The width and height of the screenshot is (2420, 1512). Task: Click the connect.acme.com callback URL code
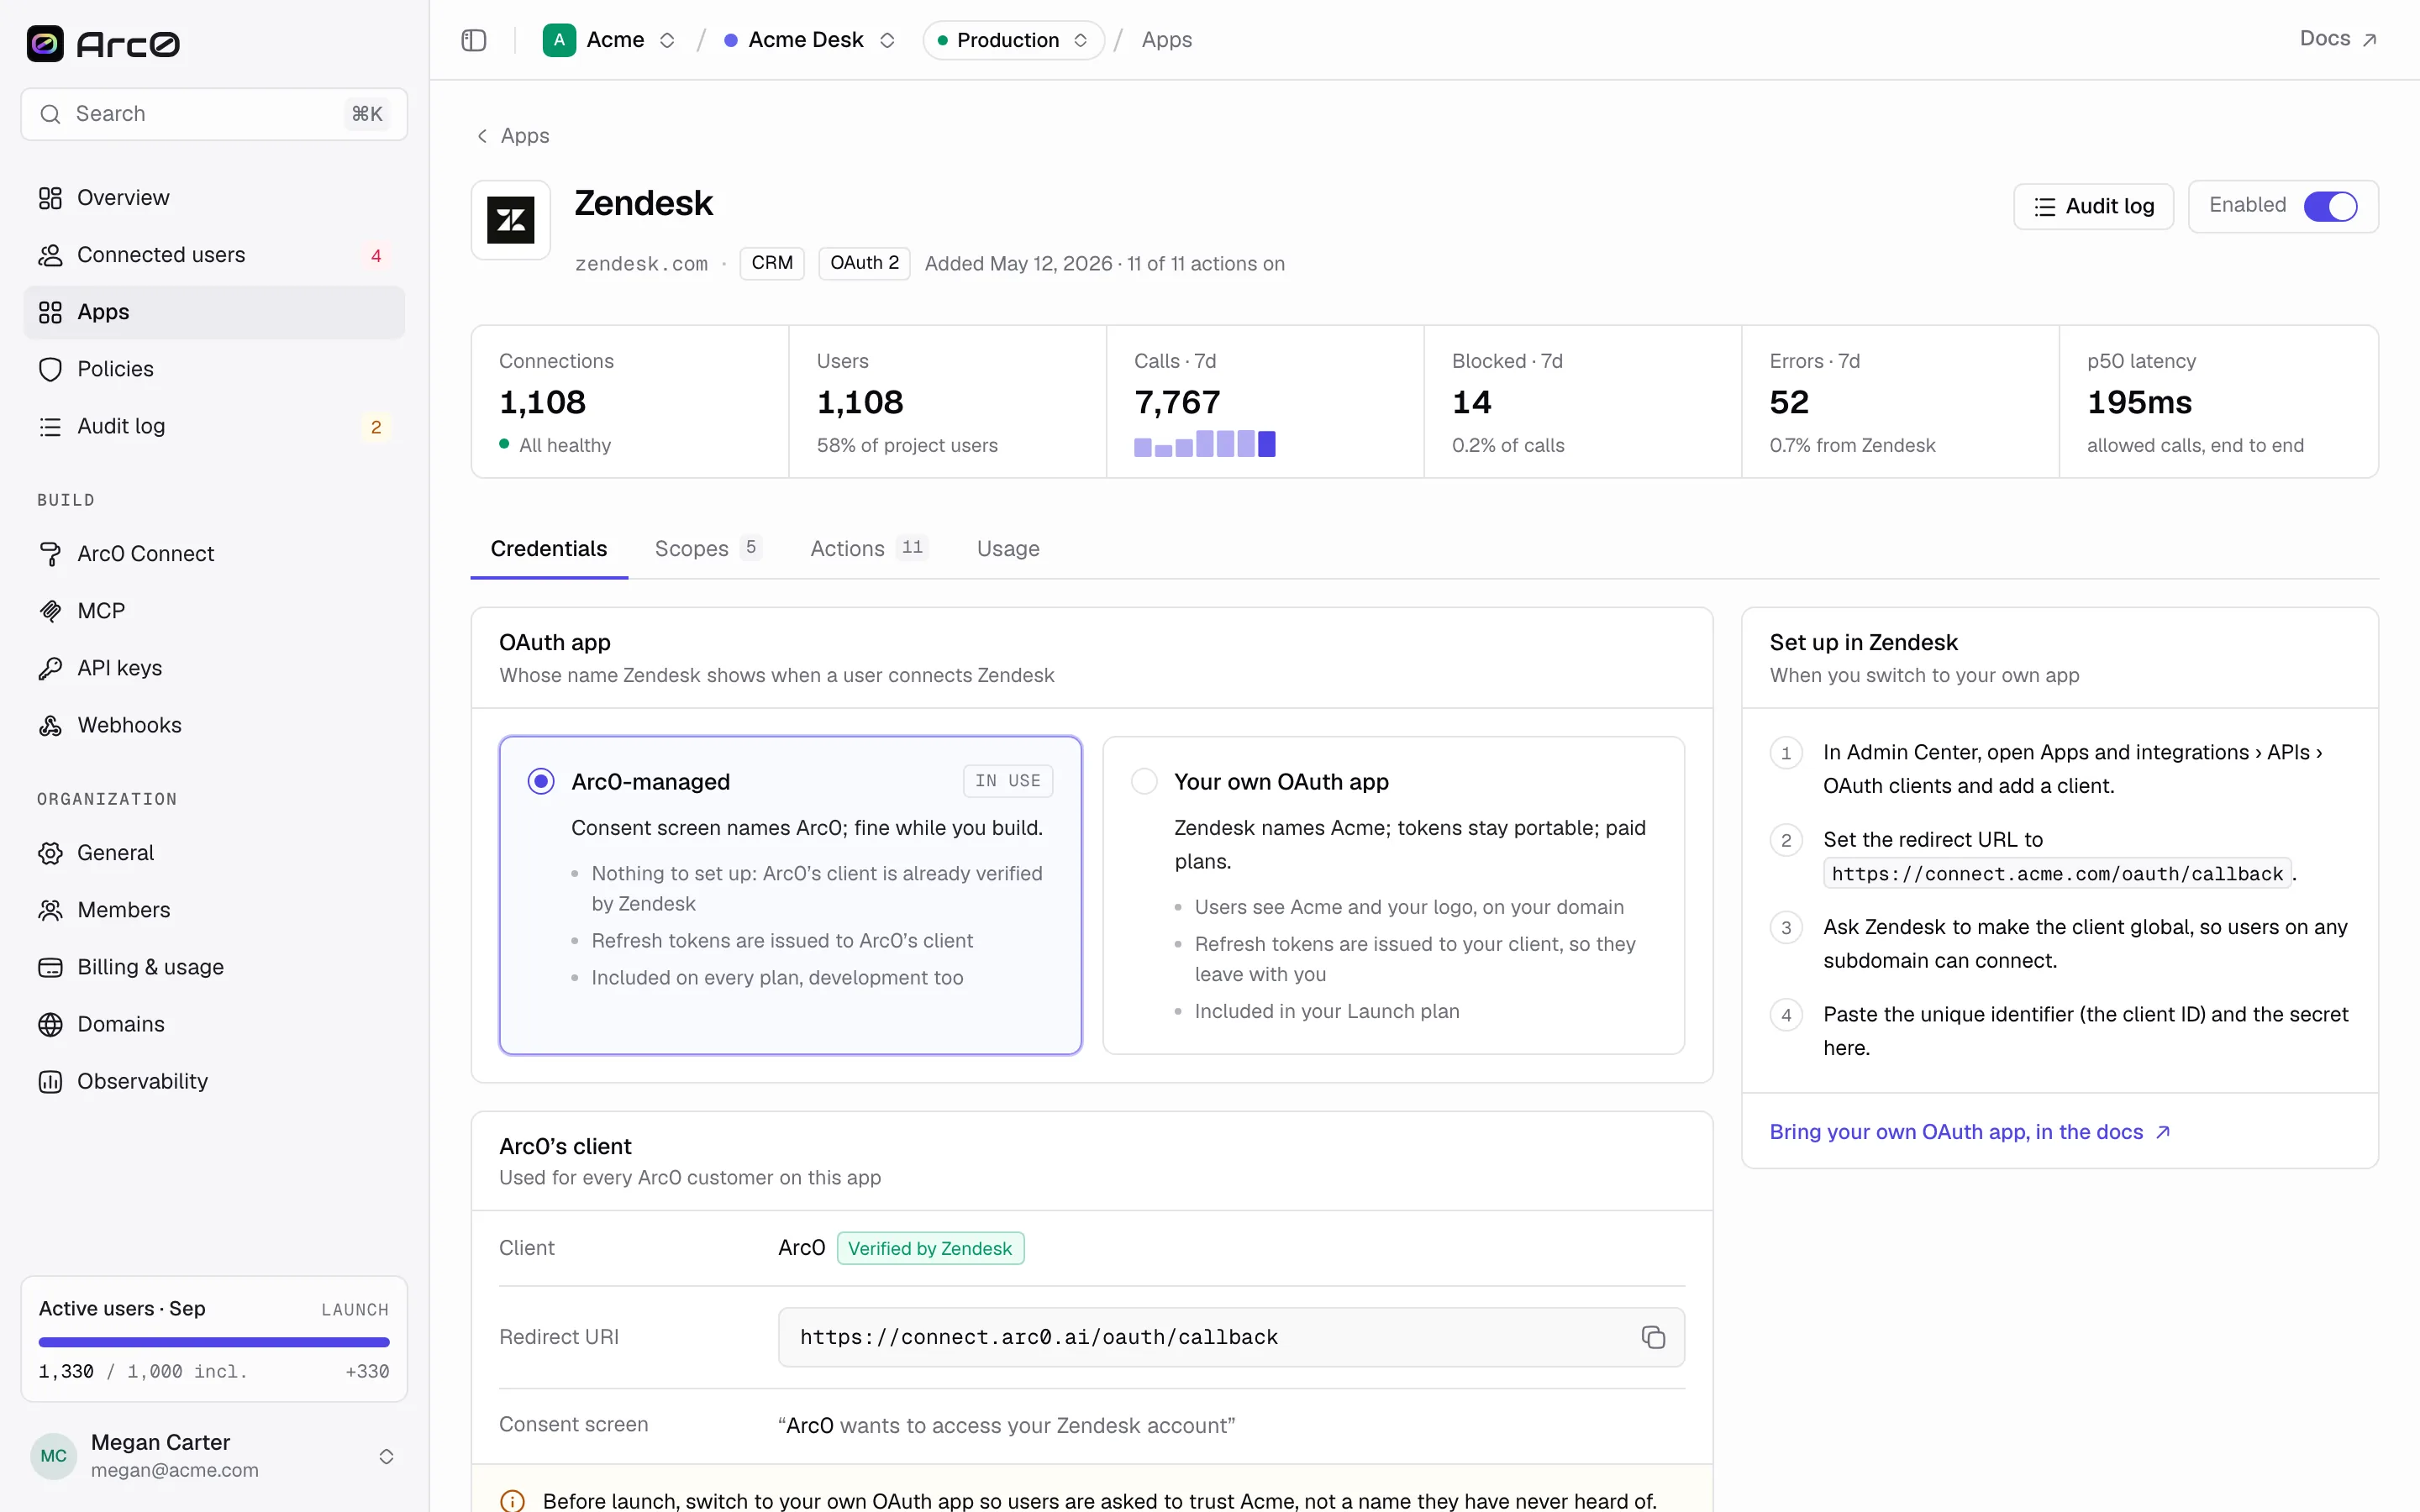(2058, 874)
